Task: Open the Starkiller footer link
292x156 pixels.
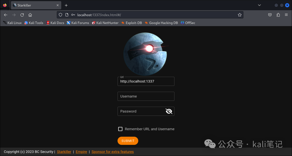Action: [64, 152]
